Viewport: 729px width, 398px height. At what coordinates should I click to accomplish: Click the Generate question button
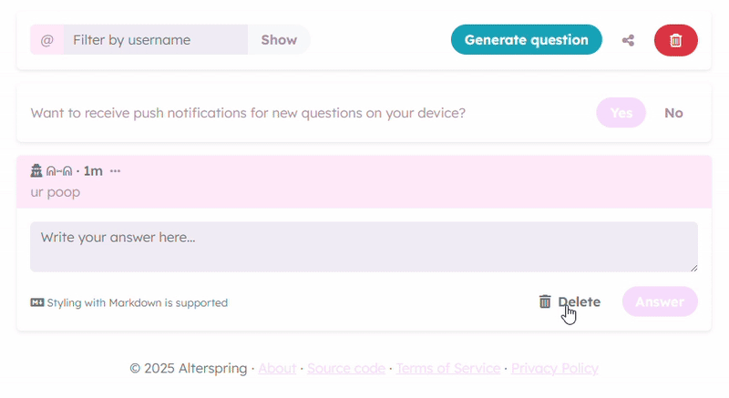[x=526, y=40]
